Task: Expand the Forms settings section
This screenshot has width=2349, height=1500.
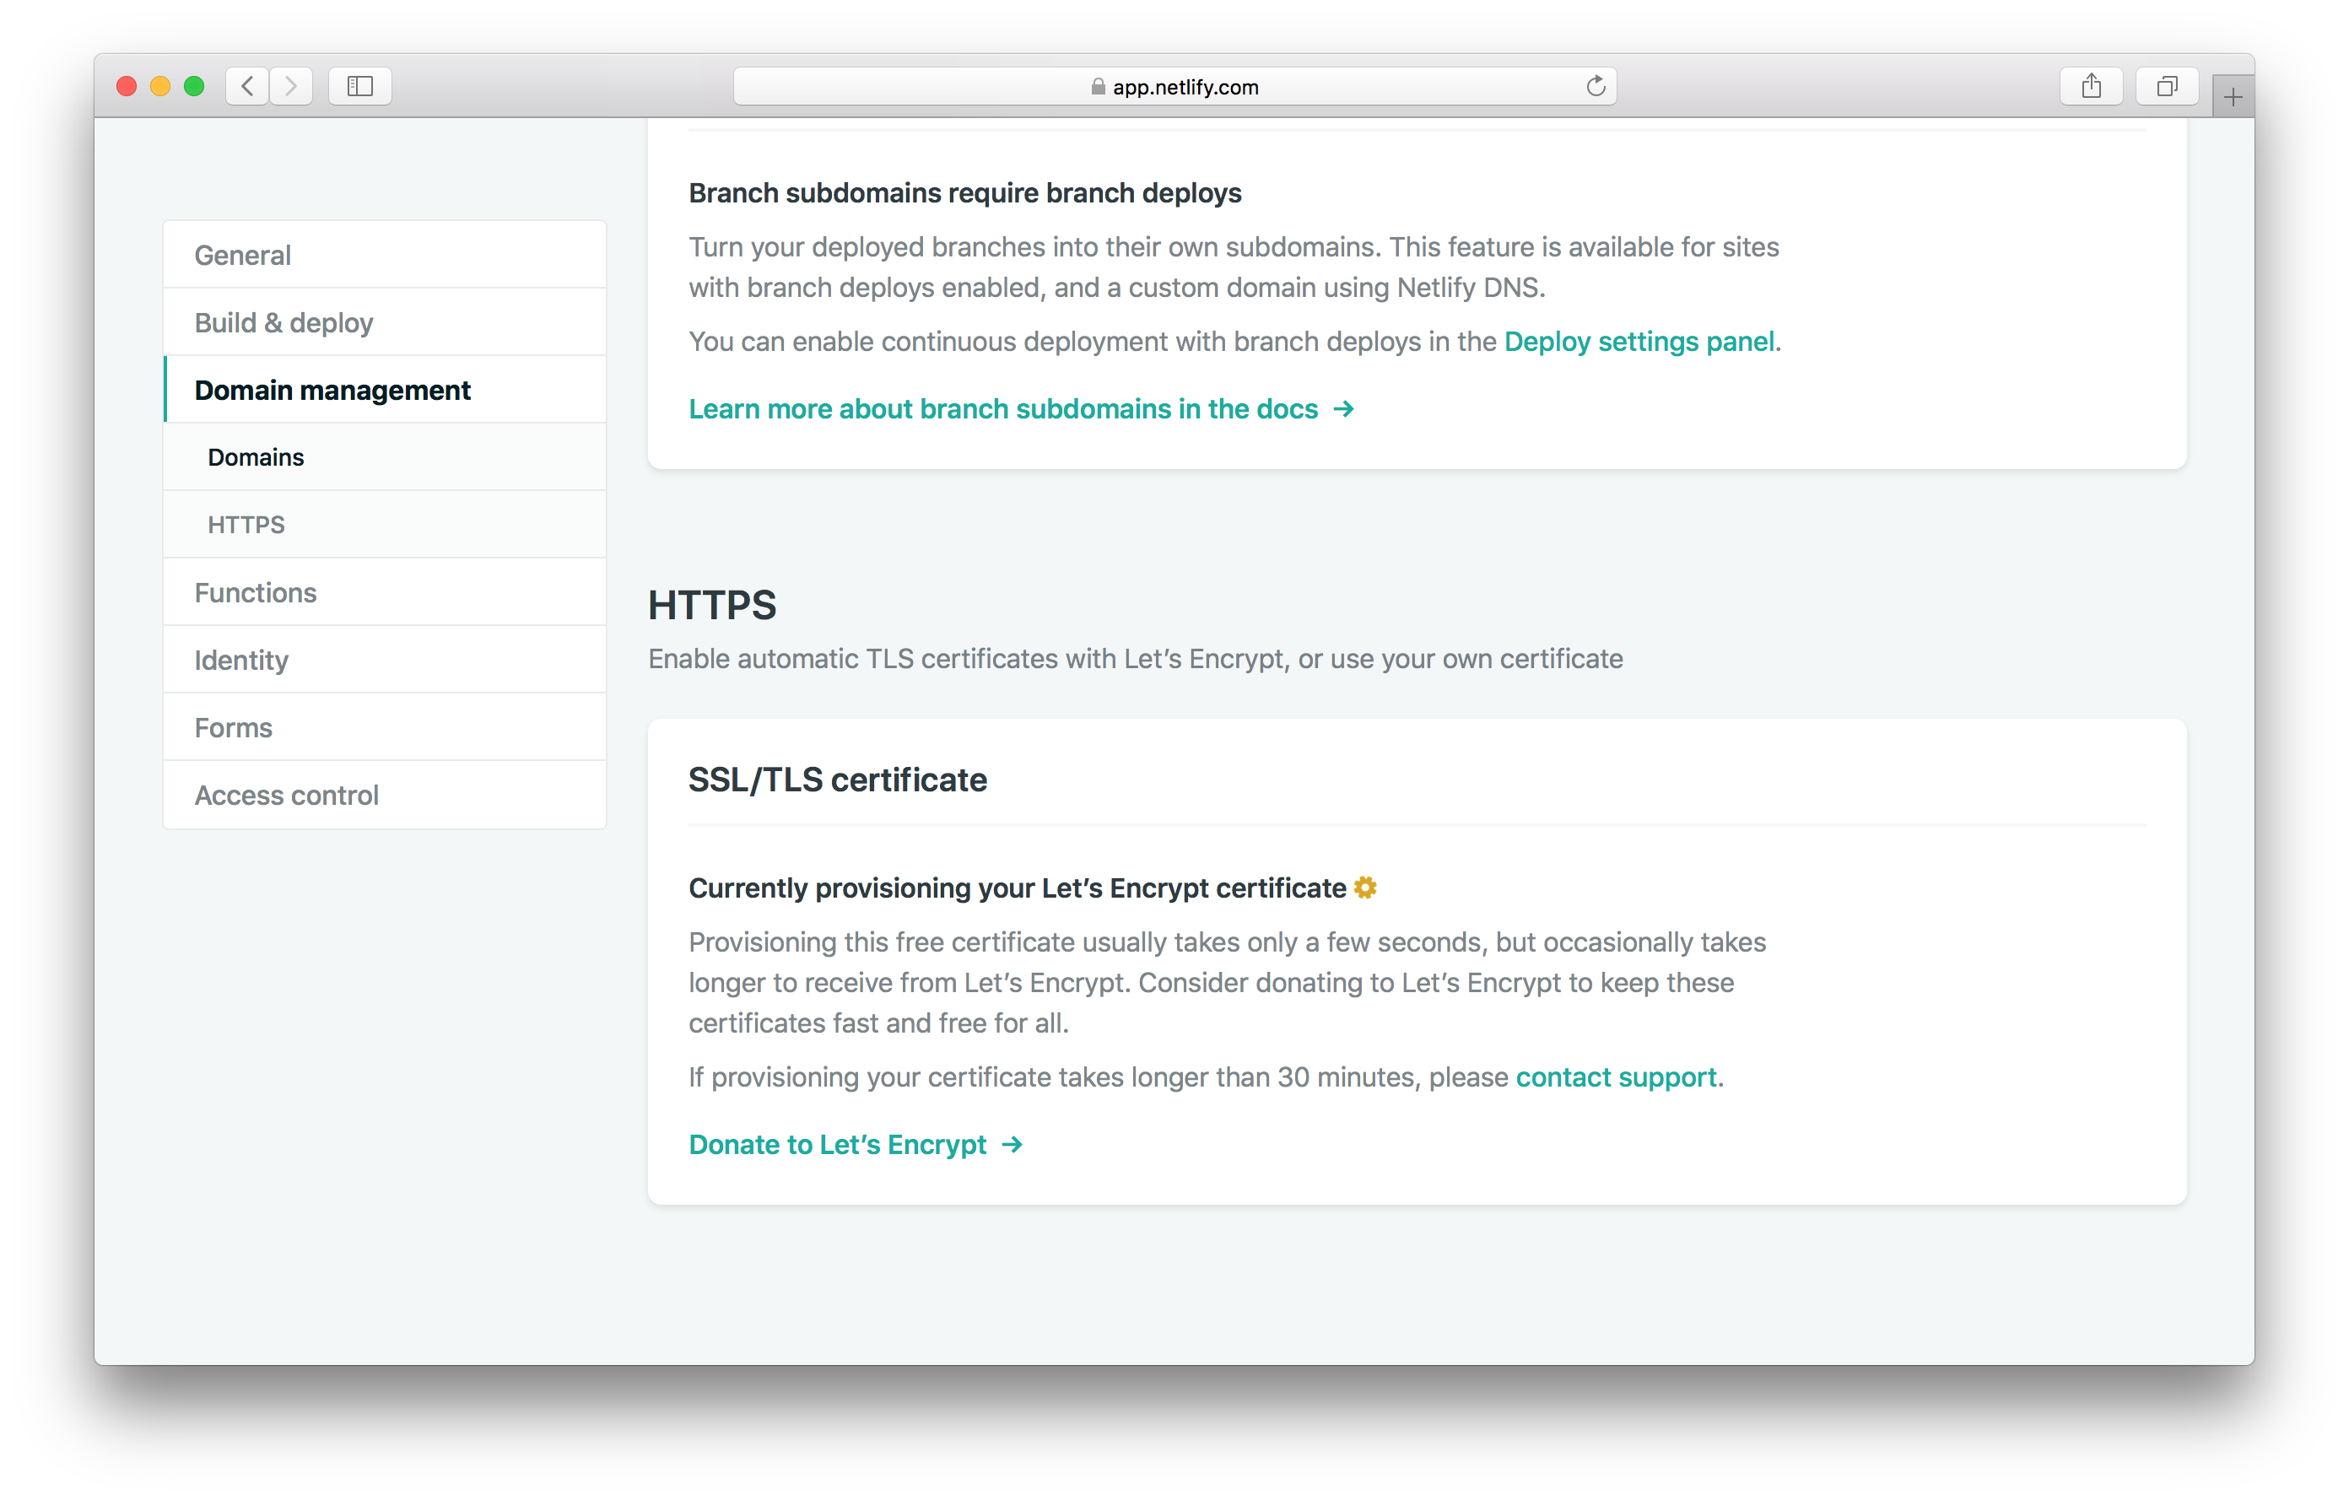Action: (233, 726)
